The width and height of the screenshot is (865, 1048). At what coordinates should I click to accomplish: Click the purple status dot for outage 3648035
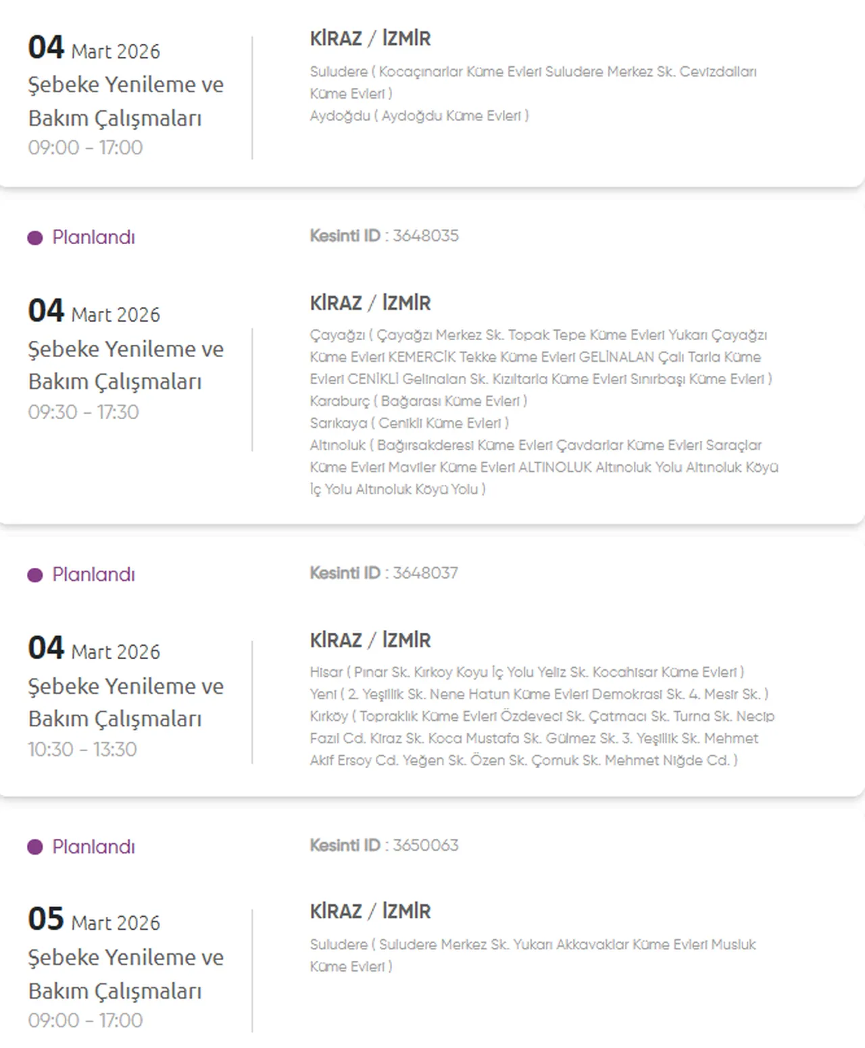[x=35, y=238]
